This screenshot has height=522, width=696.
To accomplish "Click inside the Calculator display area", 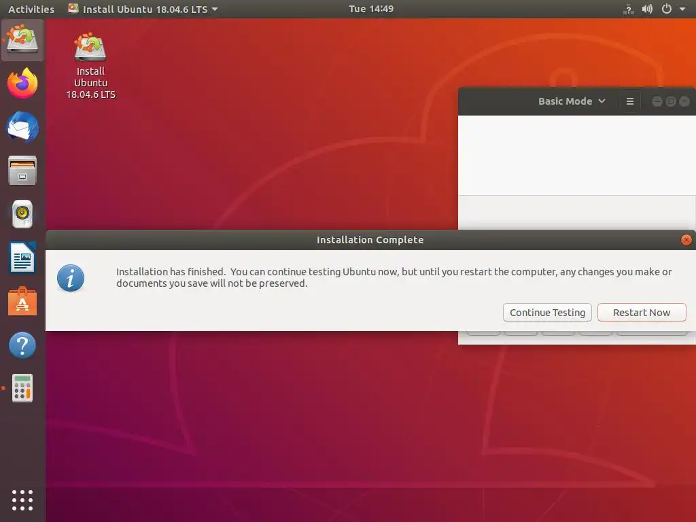I will pyautogui.click(x=576, y=155).
